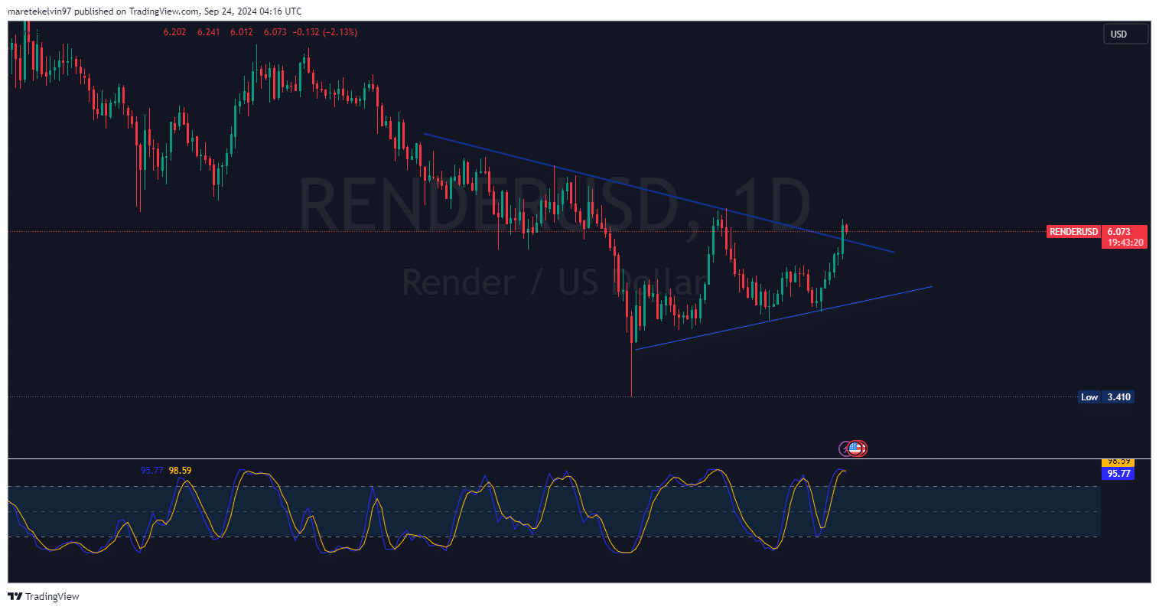Open the TradingView logo link

click(x=44, y=596)
